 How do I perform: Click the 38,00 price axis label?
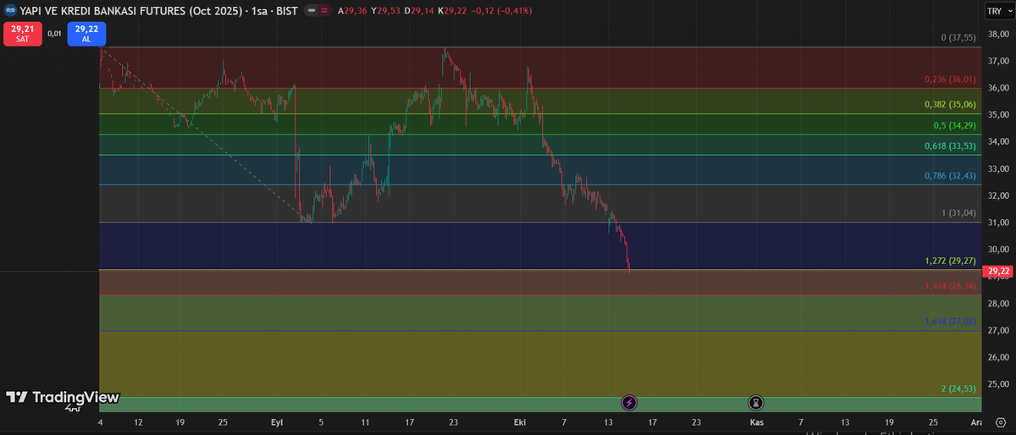point(998,35)
